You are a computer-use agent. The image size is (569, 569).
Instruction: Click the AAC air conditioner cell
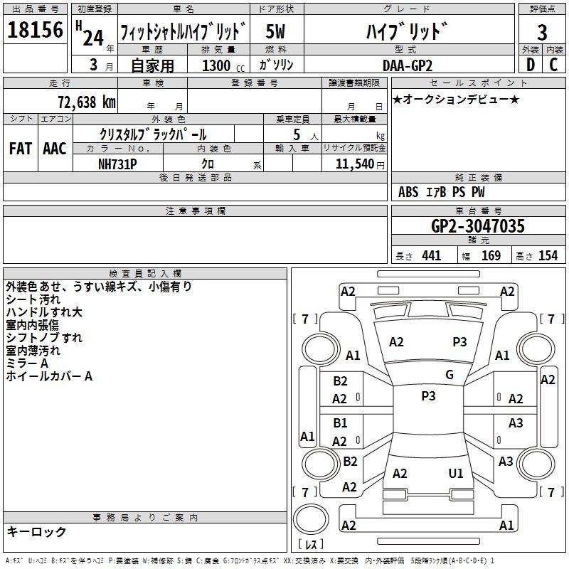pos(55,148)
